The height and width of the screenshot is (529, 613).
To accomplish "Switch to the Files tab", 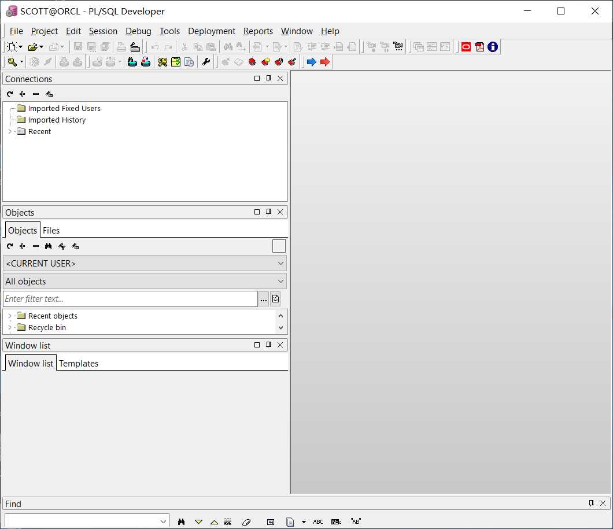I will click(x=51, y=231).
